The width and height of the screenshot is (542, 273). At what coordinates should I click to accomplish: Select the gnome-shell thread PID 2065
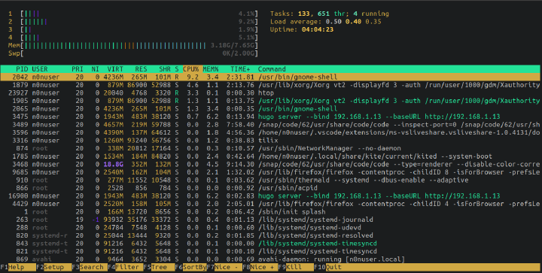coord(270,109)
